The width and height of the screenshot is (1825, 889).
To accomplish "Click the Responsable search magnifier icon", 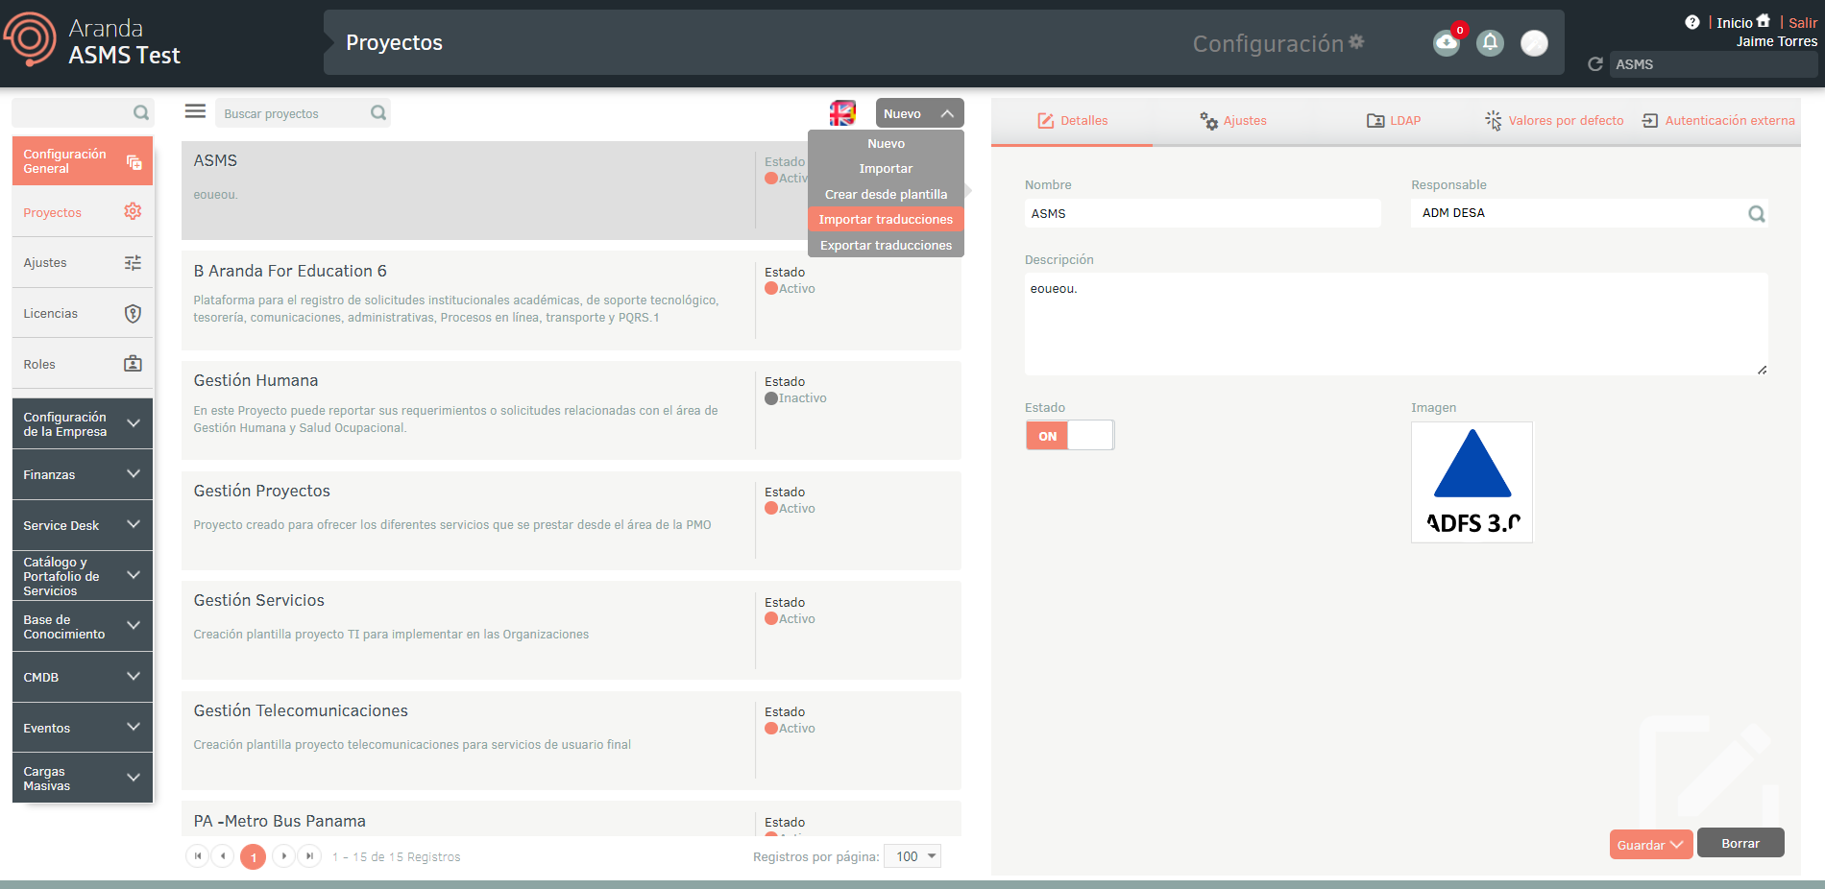I will pos(1756,214).
